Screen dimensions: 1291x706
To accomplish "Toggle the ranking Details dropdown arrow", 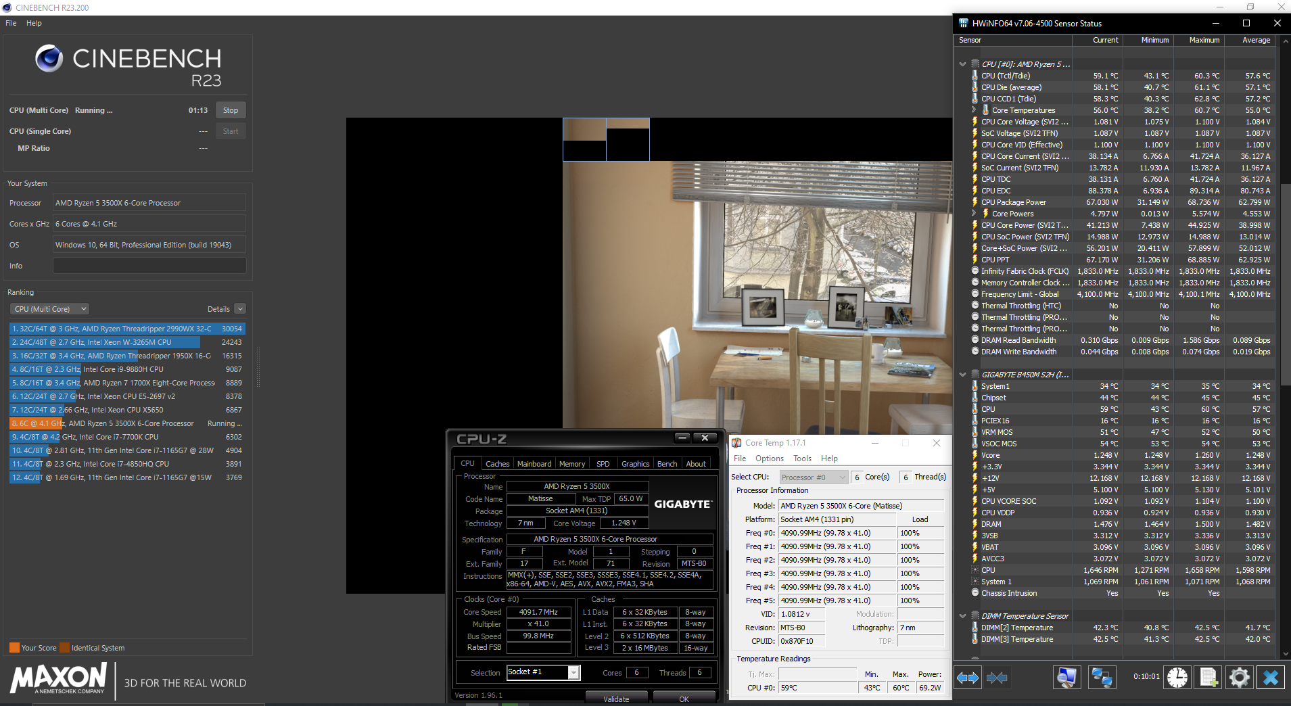I will click(x=240, y=309).
